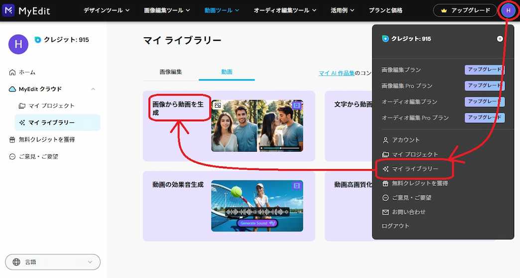Open the 文字から動画 card
The image size is (520, 278).
tap(349, 126)
